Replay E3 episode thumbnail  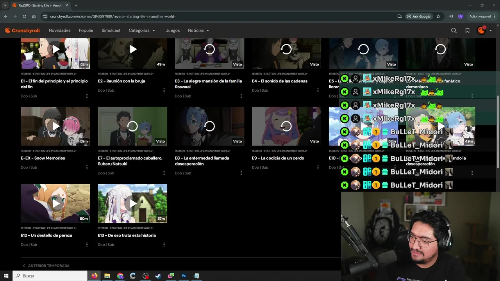(x=209, y=53)
